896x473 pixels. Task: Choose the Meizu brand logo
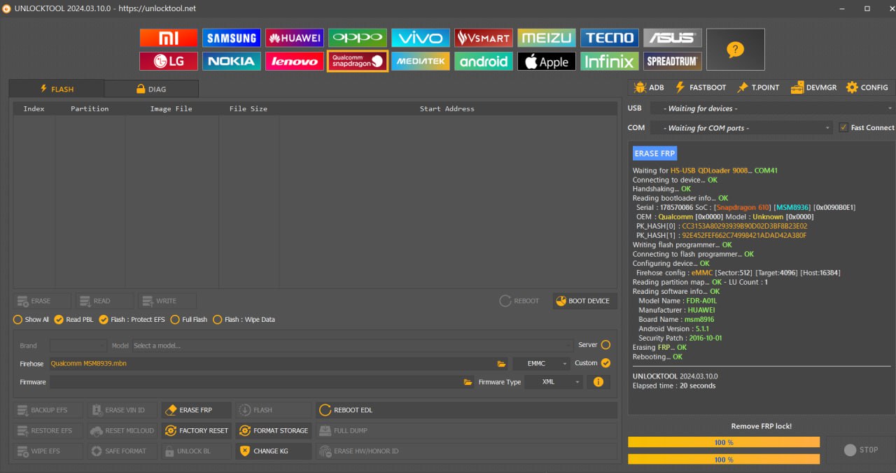click(547, 38)
